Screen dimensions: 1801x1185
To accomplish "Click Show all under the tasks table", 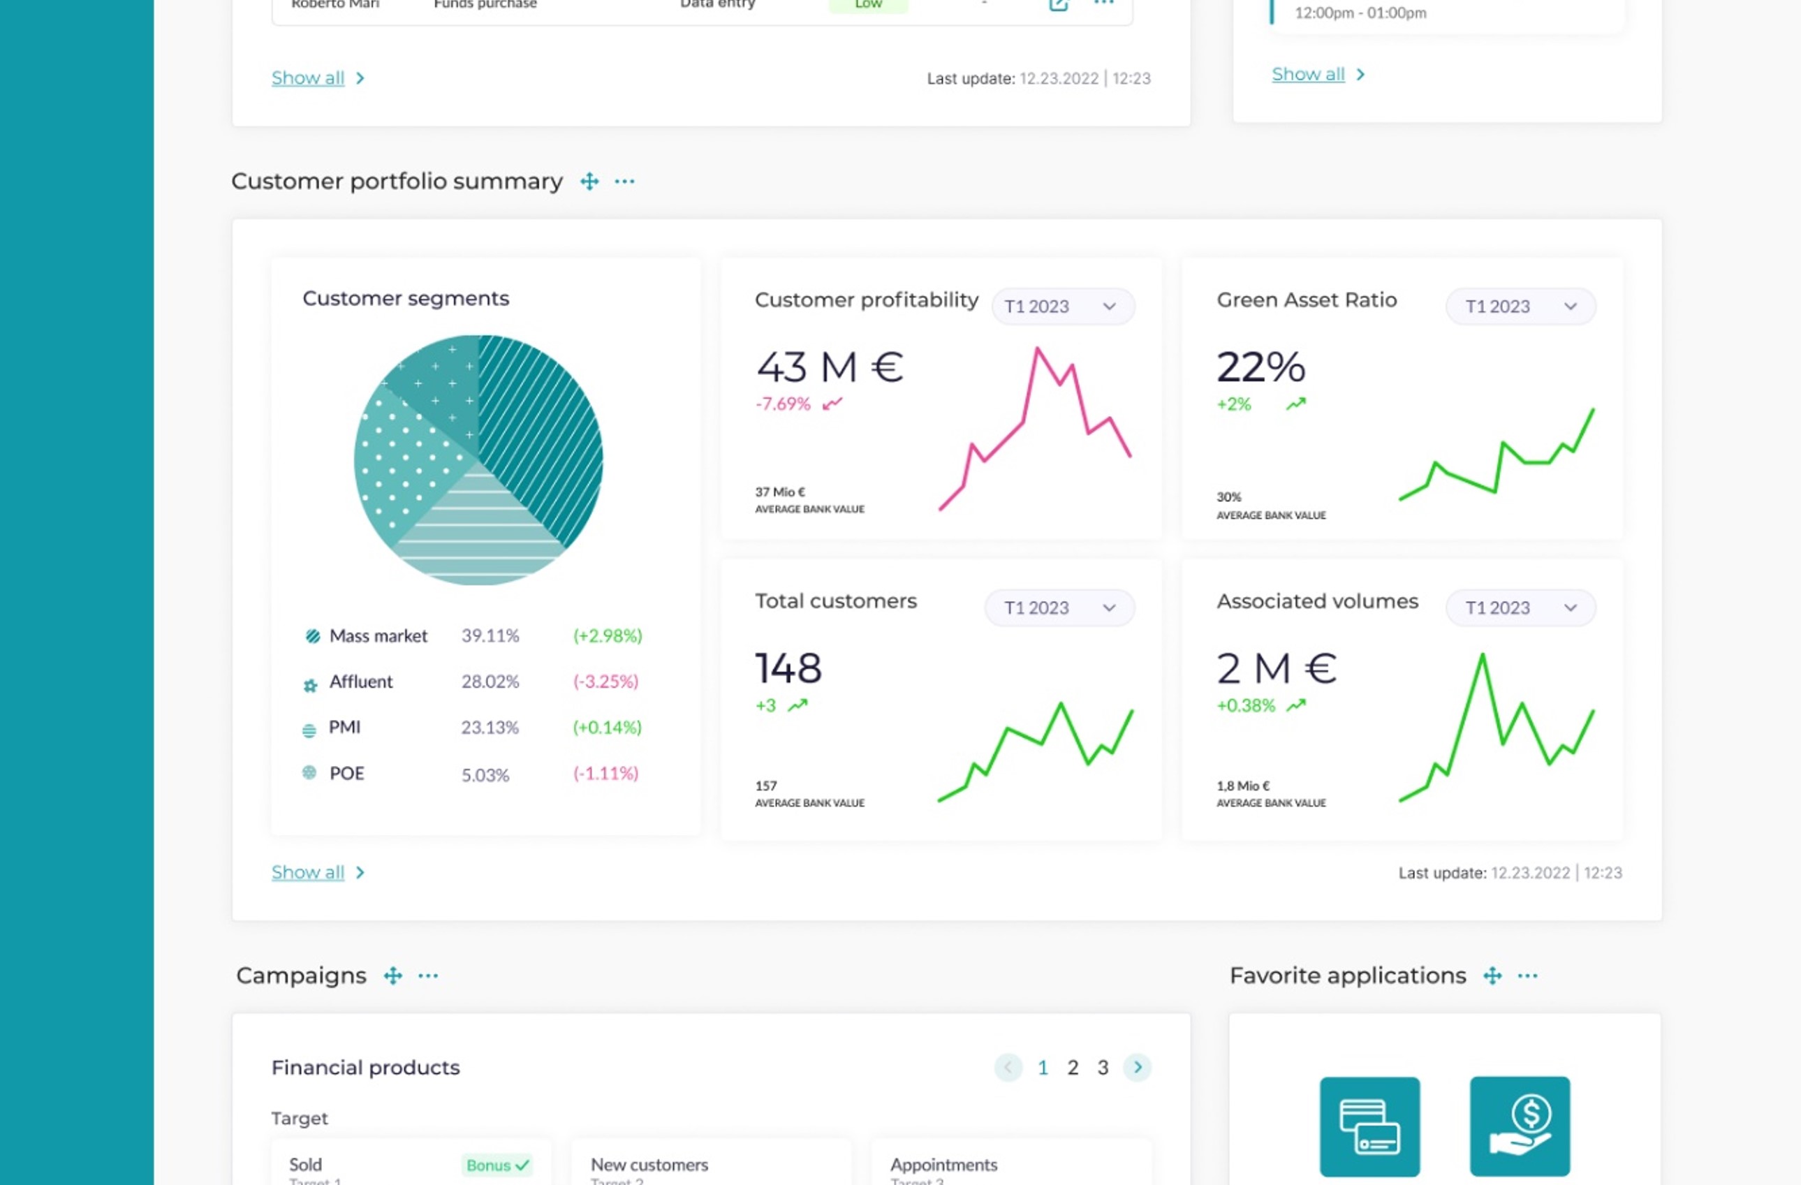I will [318, 78].
